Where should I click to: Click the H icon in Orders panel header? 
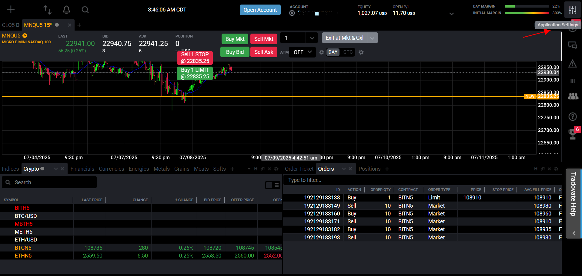pos(536,169)
